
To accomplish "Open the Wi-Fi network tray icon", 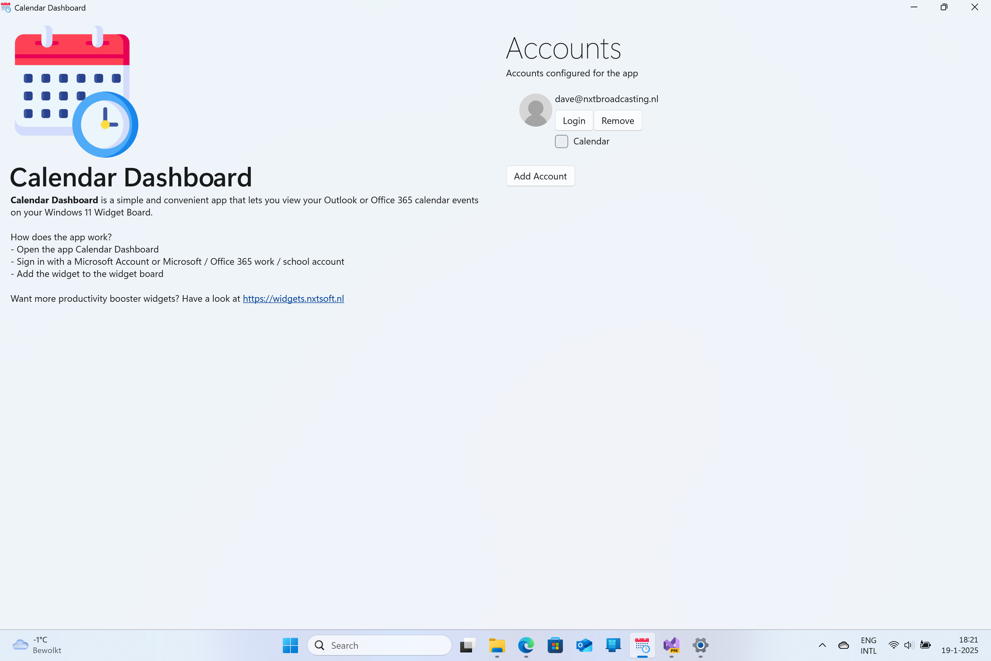I will pos(893,645).
